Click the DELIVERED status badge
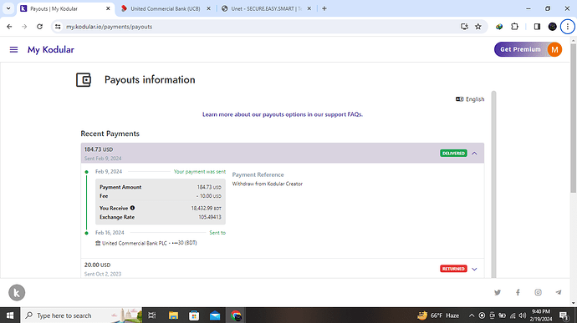Screen dimensions: 577x323 pos(453,154)
